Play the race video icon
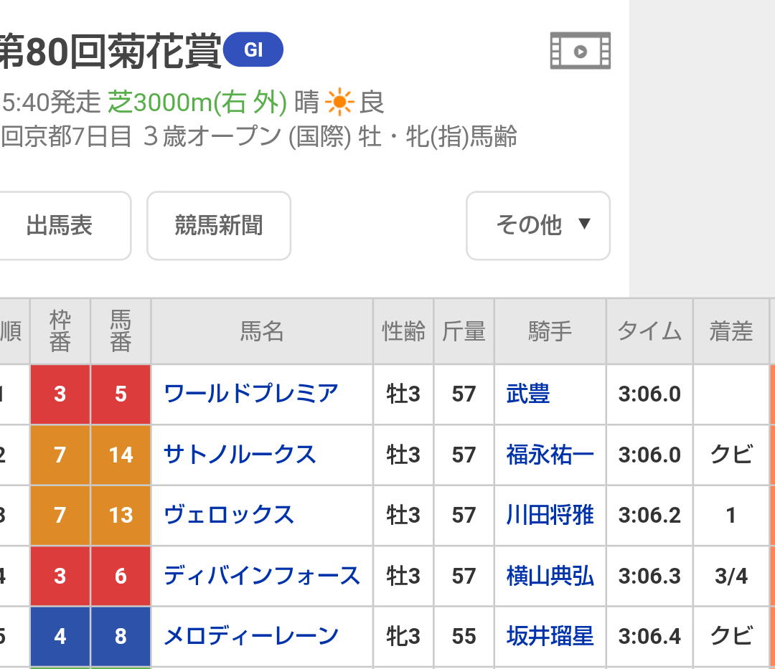This screenshot has width=775, height=669. click(x=581, y=51)
